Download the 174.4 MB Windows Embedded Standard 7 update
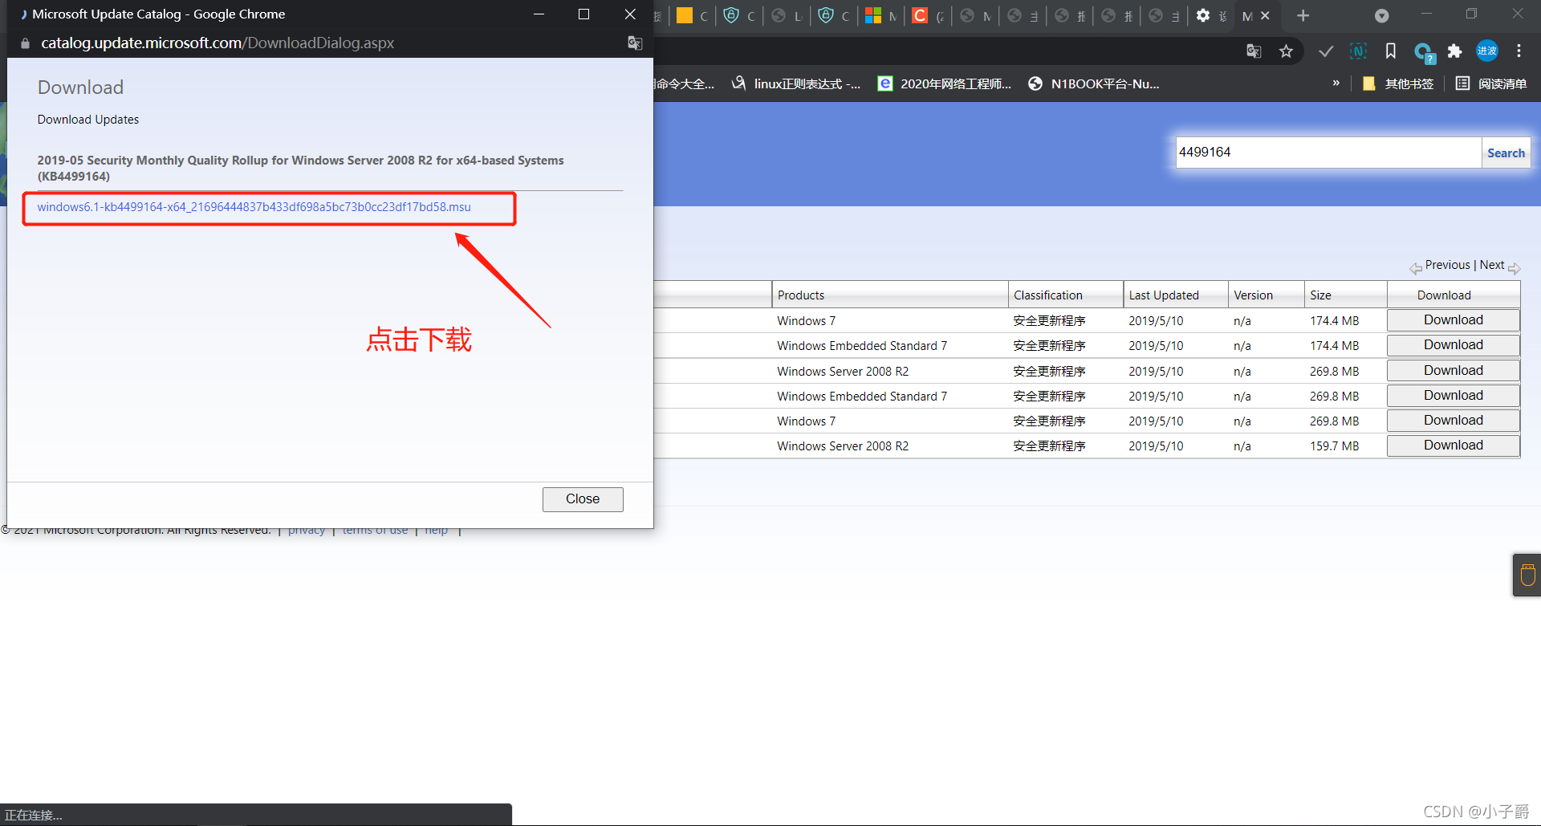 tap(1454, 345)
